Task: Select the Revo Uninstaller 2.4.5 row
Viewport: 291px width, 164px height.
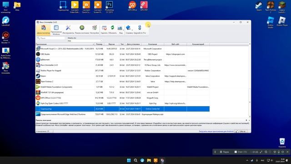Action: tap(122, 65)
